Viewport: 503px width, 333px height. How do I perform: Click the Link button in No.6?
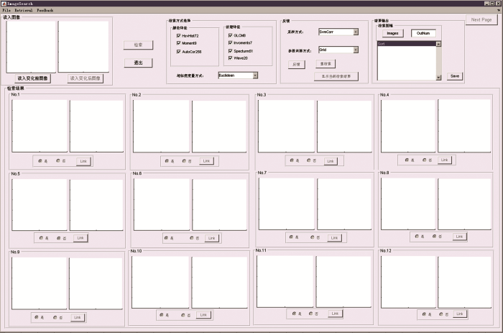click(212, 238)
